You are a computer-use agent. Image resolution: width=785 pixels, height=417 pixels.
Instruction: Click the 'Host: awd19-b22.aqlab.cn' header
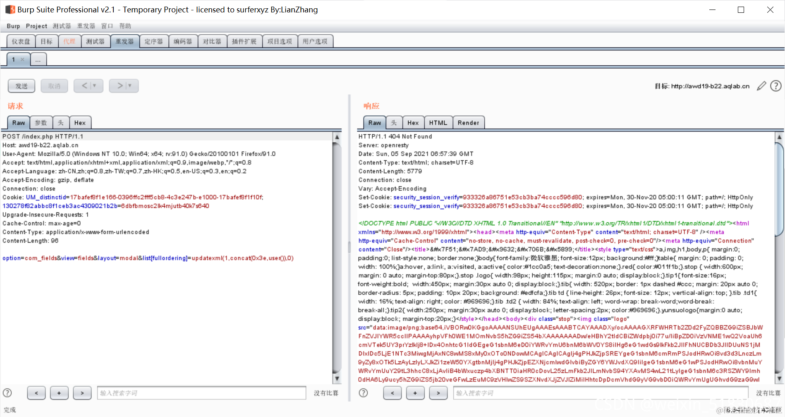coord(41,145)
